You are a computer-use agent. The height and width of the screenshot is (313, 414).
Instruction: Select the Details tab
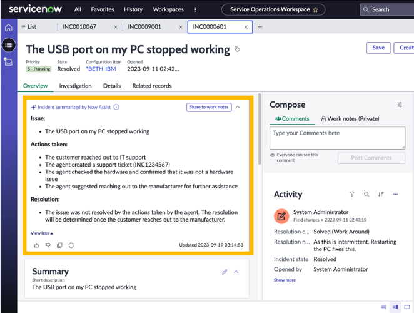point(112,86)
